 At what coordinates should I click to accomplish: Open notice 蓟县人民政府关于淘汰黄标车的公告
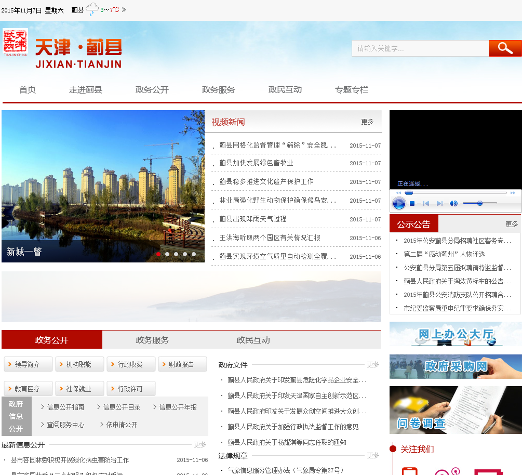click(x=458, y=281)
